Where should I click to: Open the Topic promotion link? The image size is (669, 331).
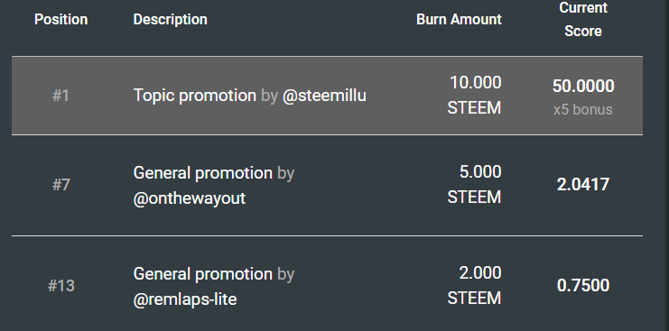click(194, 96)
